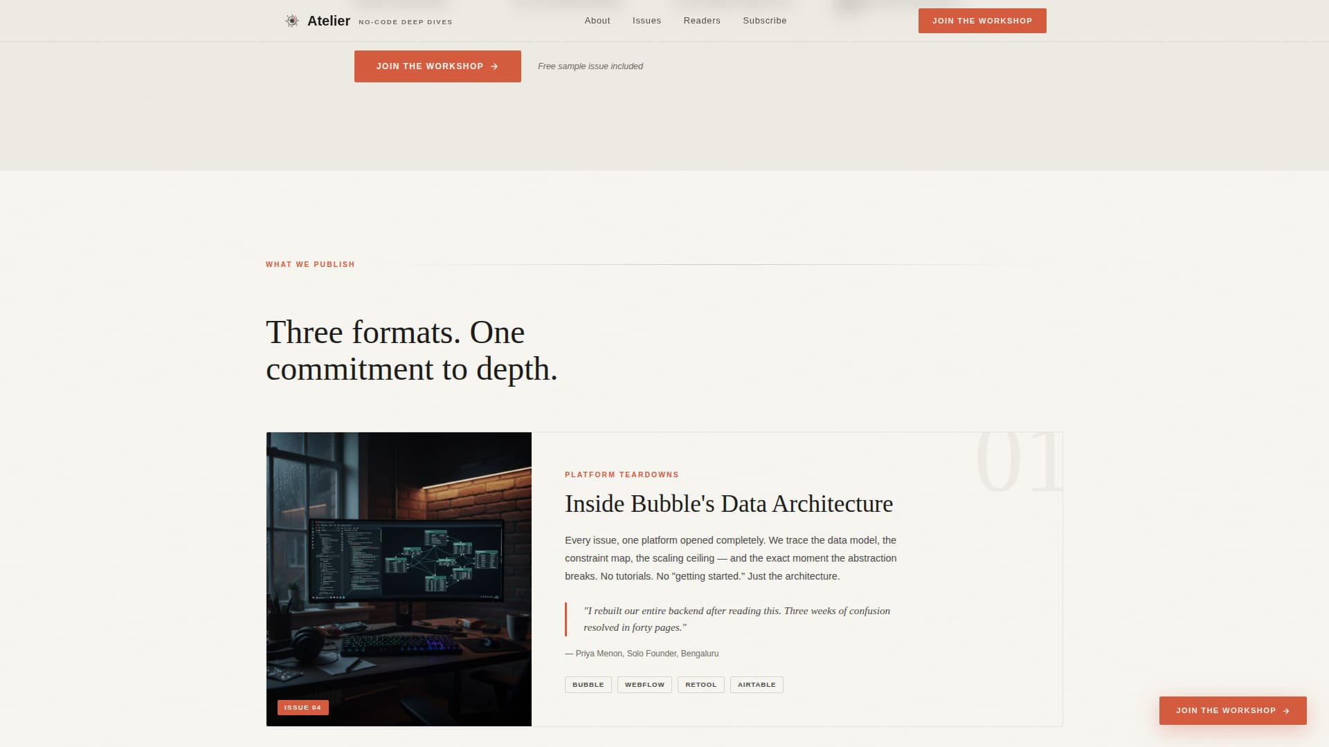Open Inside Bubble's Data Architecture heading
Viewport: 1329px width, 747px height.
(x=729, y=504)
